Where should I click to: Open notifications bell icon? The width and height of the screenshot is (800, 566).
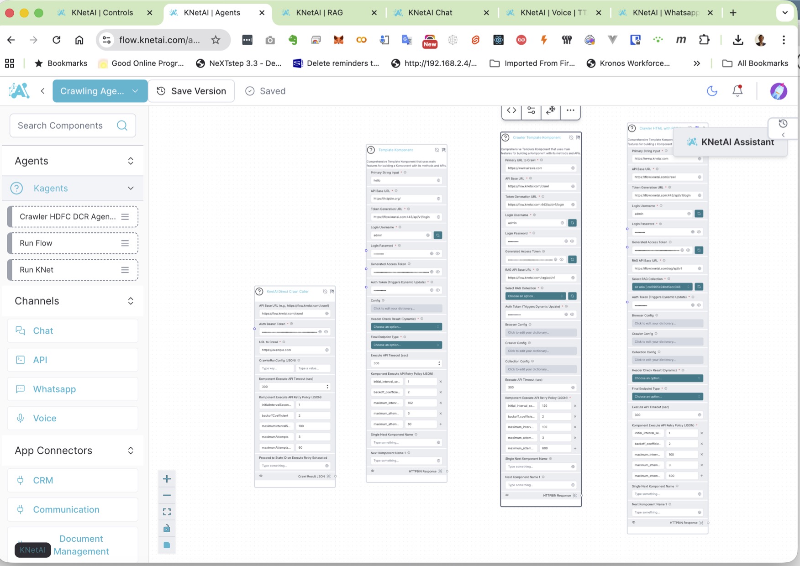tap(737, 91)
